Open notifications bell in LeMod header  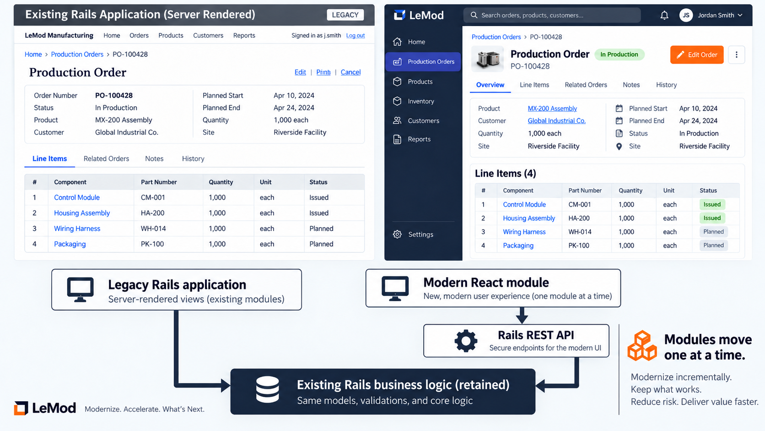(664, 15)
